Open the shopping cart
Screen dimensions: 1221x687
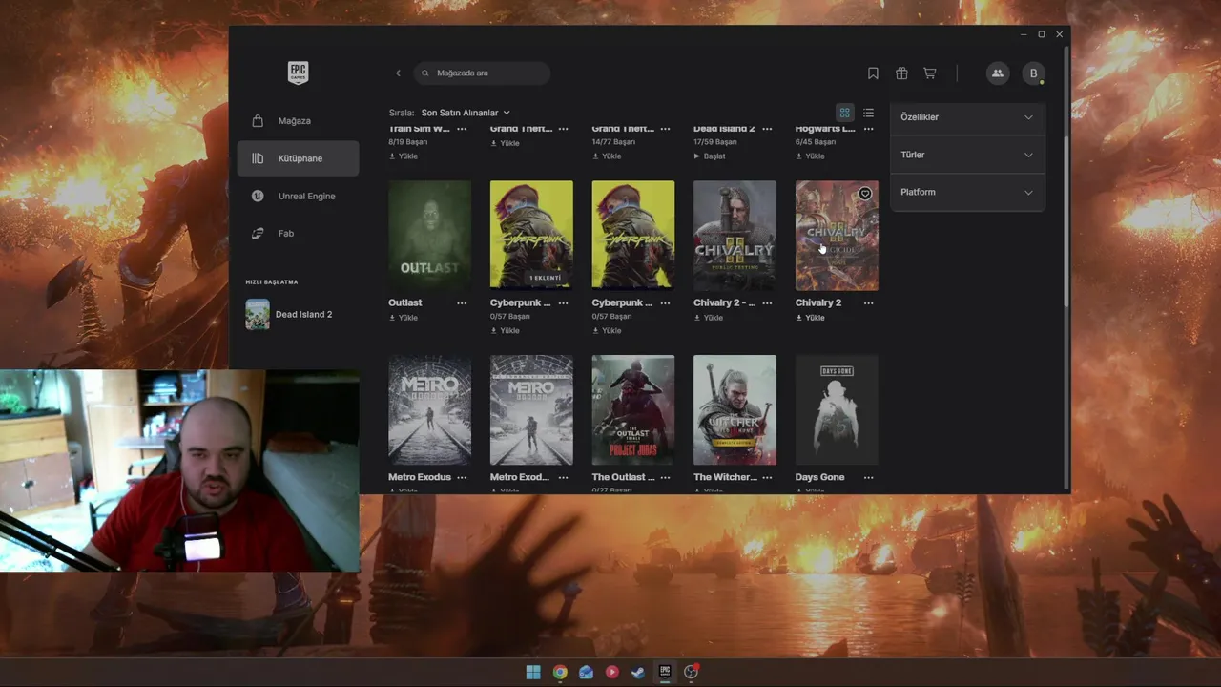930,73
